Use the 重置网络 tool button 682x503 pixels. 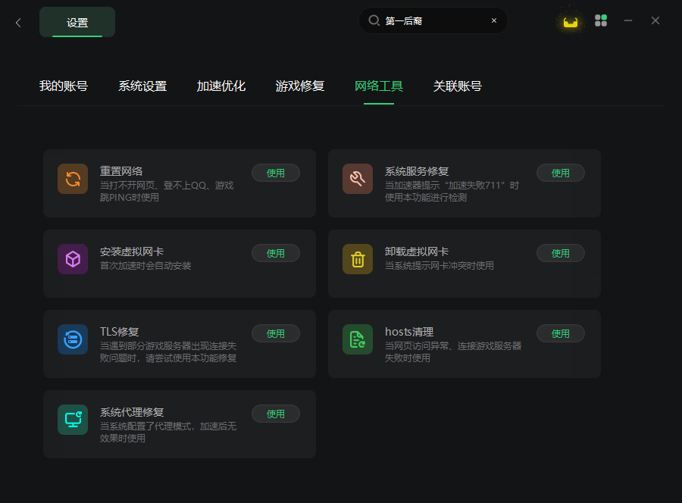[x=276, y=173]
